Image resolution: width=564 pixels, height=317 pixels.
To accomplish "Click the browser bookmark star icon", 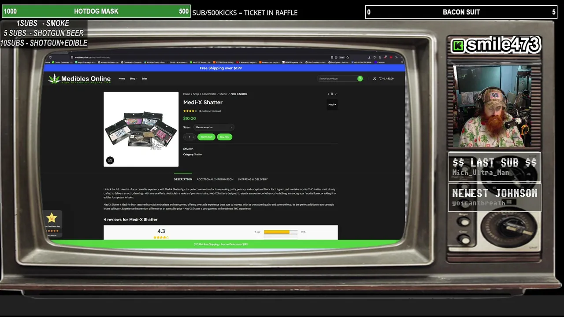I will tap(348, 57).
